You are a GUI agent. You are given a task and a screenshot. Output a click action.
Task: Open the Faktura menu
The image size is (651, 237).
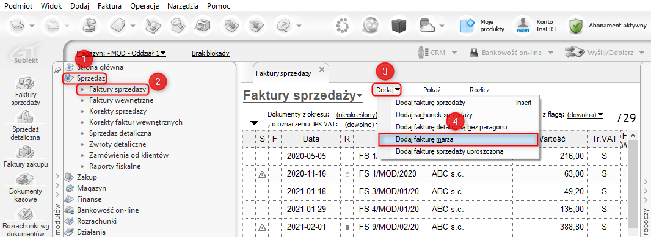pos(109,6)
